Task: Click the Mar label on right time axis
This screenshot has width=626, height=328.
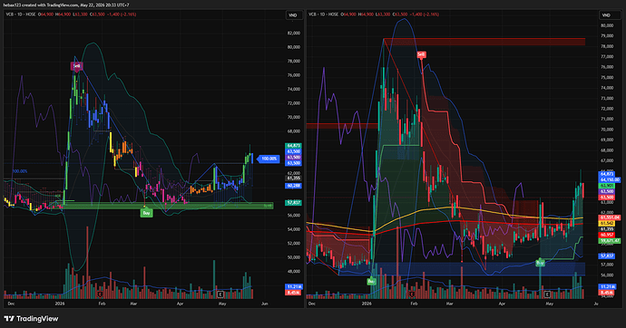Action: click(449, 304)
